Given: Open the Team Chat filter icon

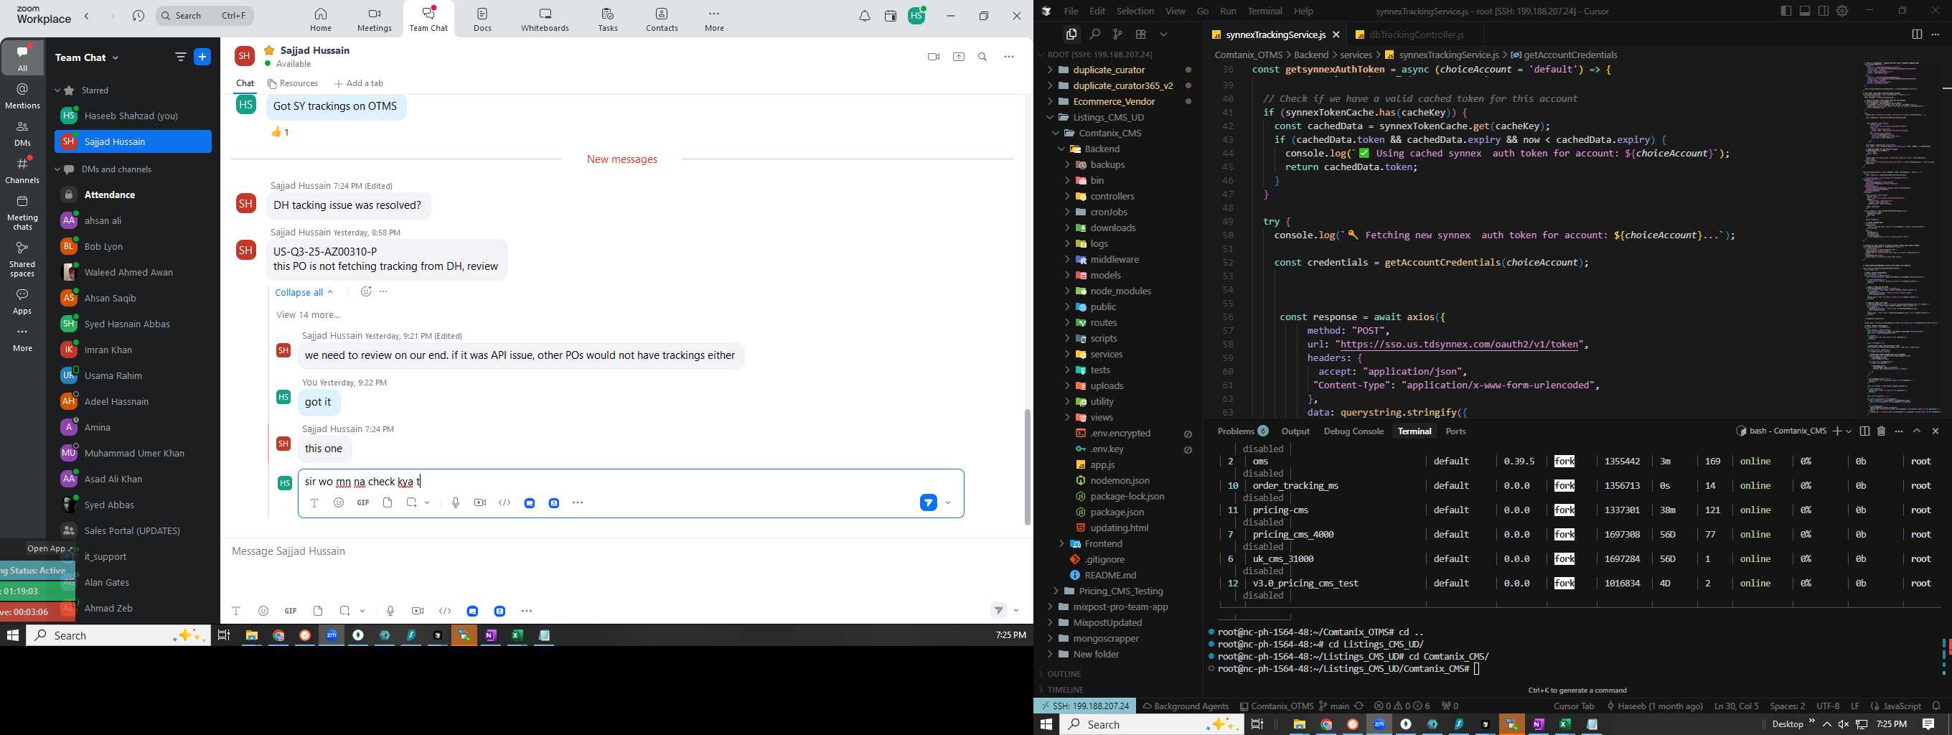Looking at the screenshot, I should pyautogui.click(x=180, y=57).
